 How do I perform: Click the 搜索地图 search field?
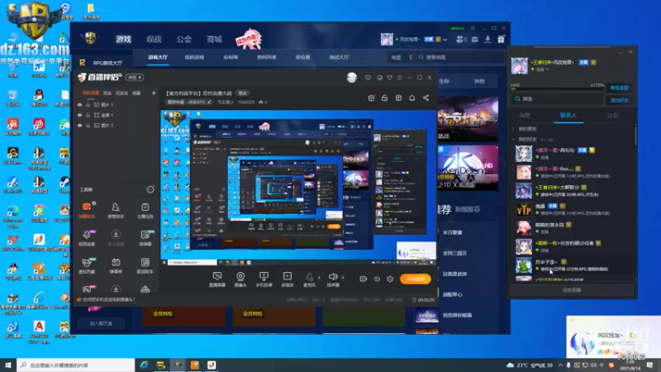(x=460, y=57)
